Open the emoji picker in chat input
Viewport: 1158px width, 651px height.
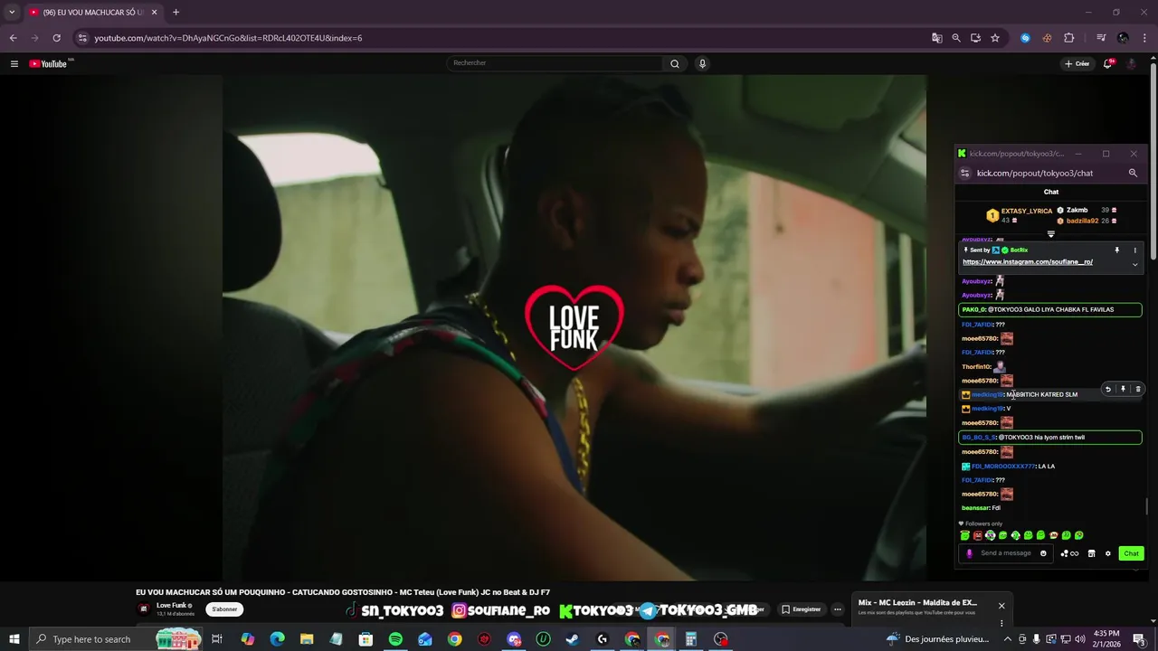click(1043, 553)
